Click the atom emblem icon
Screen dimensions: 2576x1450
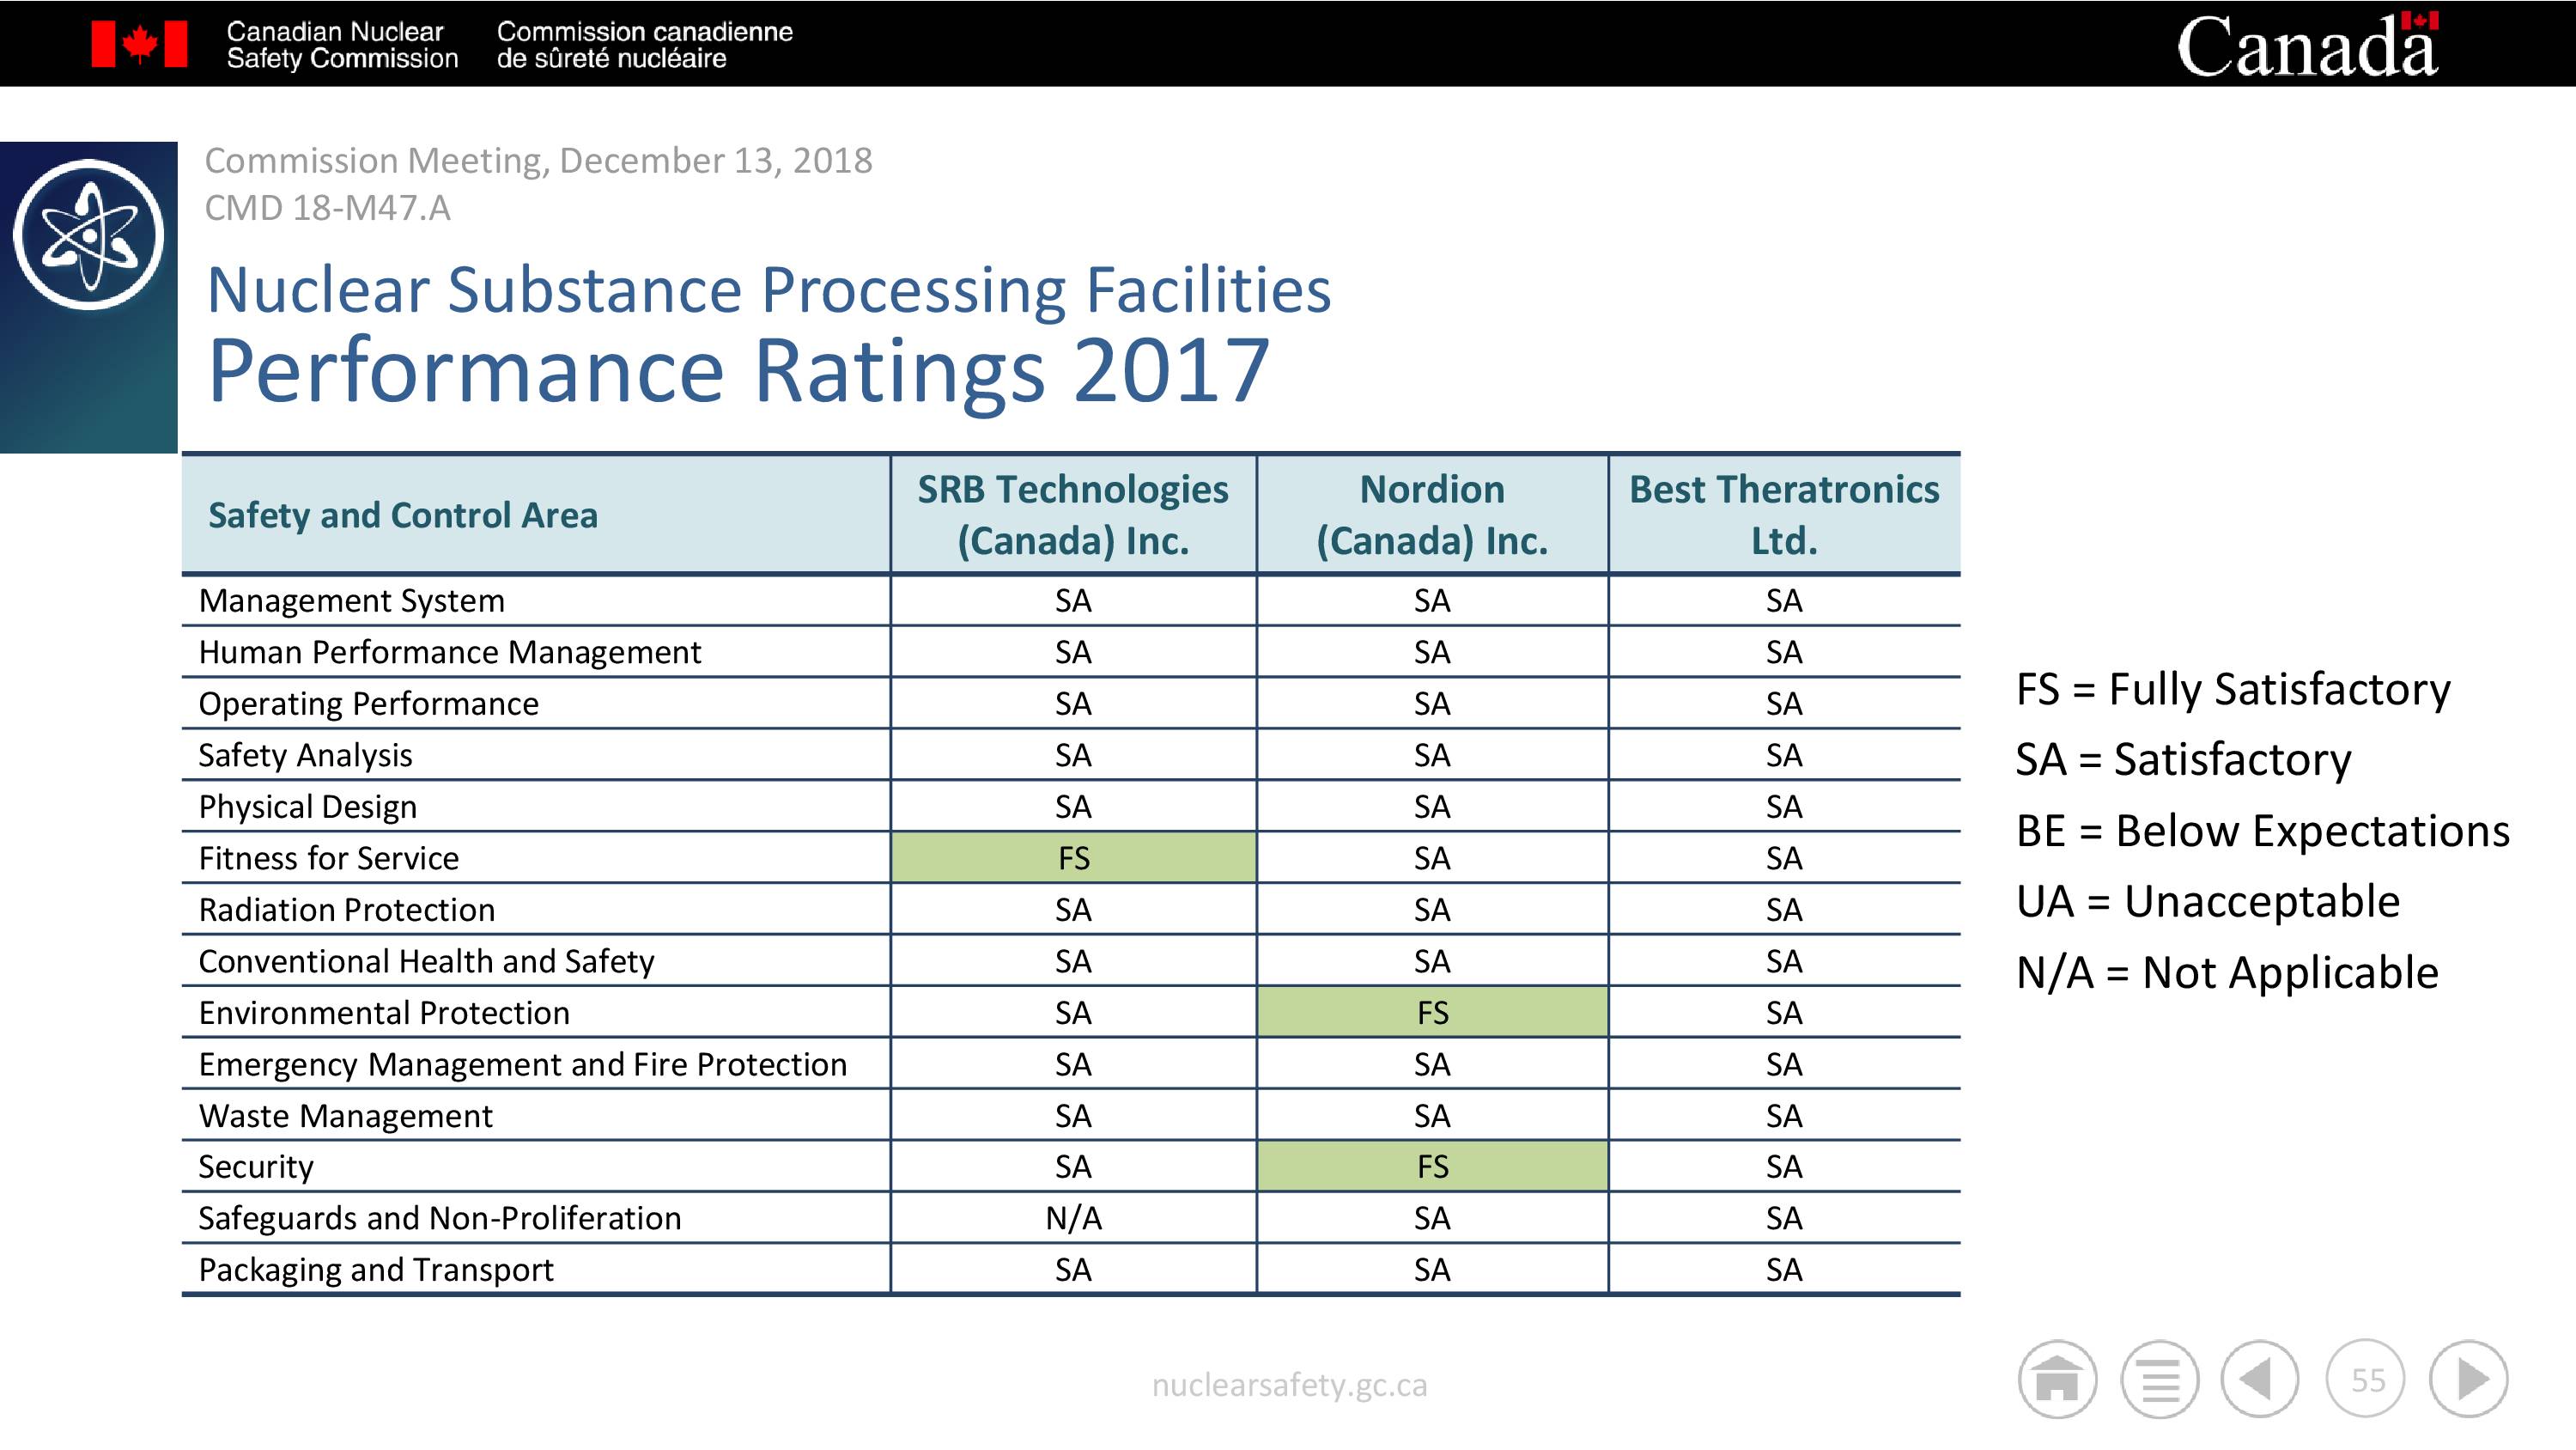(x=89, y=235)
